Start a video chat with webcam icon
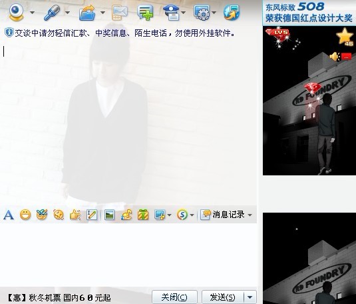356x304 pixels. coord(16,13)
